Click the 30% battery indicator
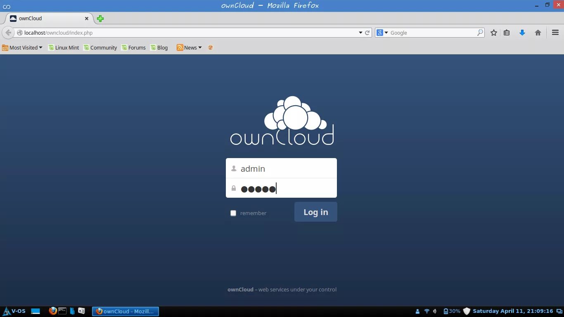 click(x=452, y=311)
